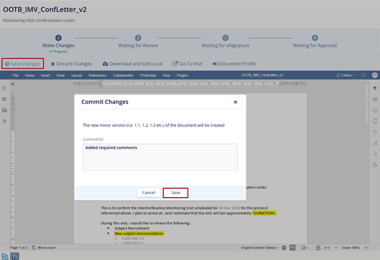Open the Go To Visit link
380x260 pixels.
click(188, 63)
